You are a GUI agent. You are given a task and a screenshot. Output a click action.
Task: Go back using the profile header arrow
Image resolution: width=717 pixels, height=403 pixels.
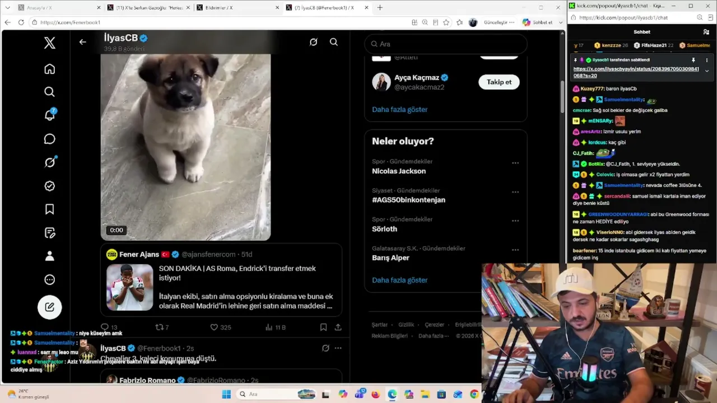[83, 42]
